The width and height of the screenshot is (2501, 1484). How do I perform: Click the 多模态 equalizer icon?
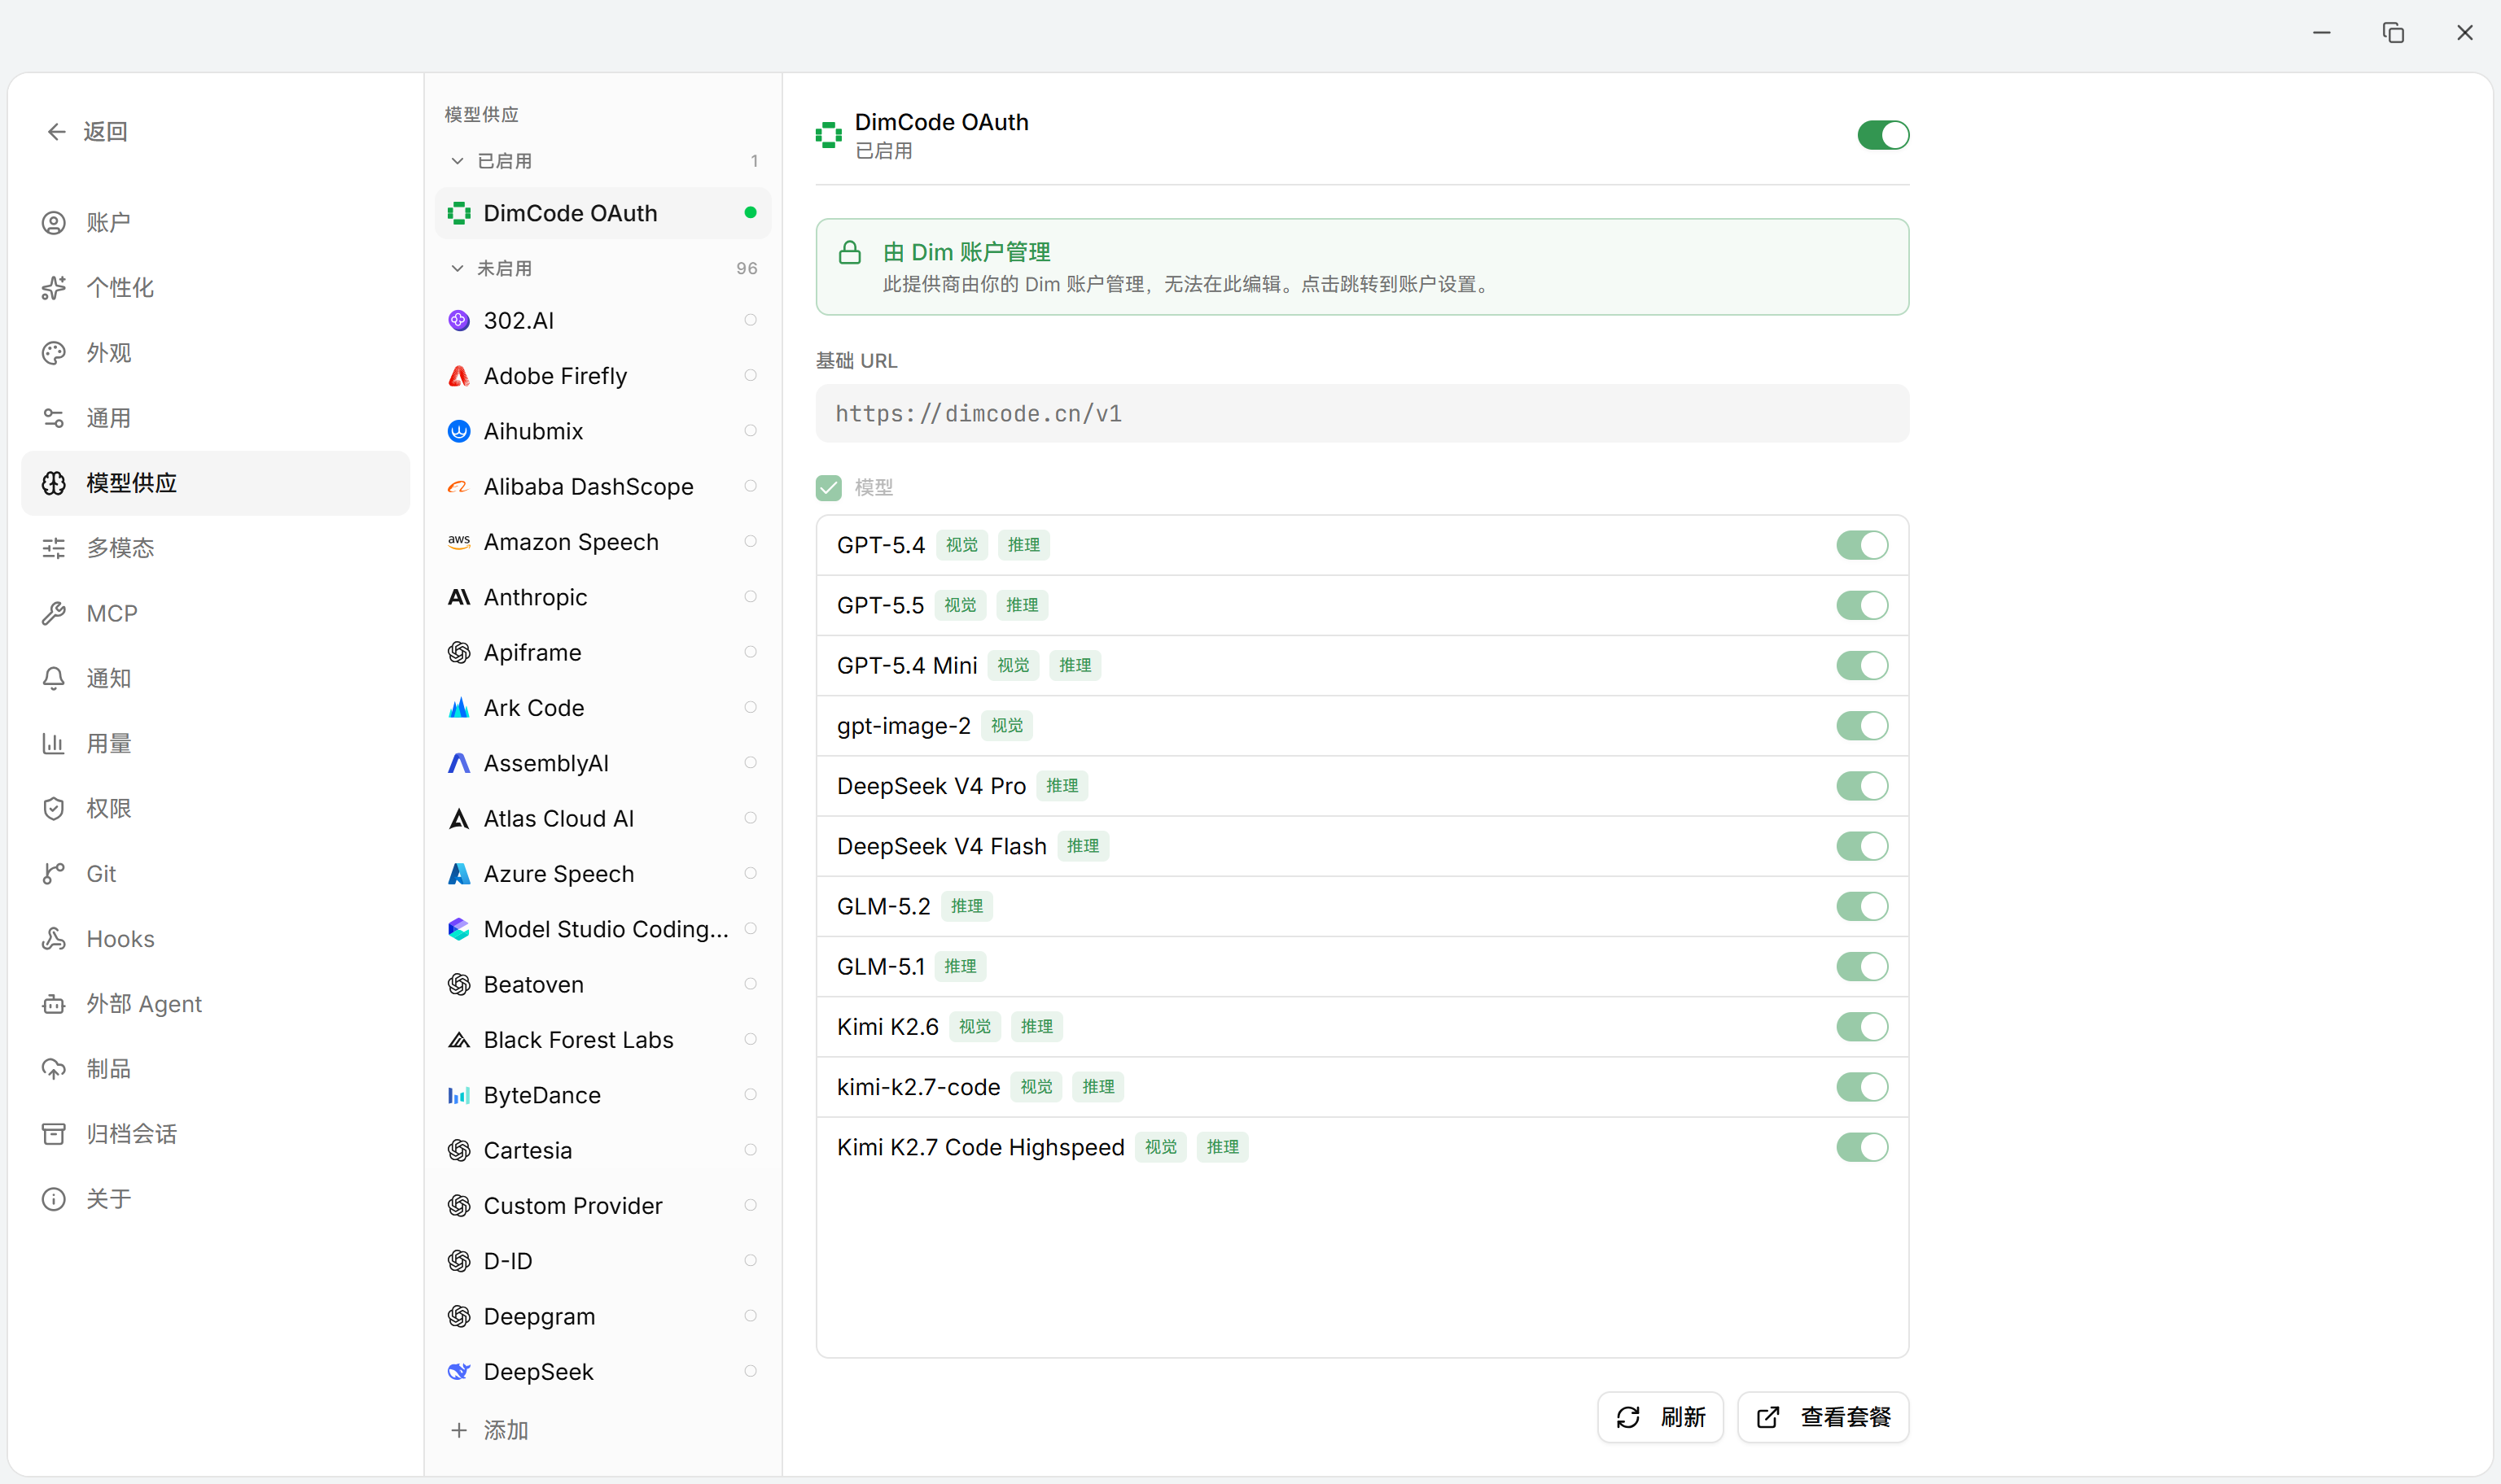click(x=54, y=548)
